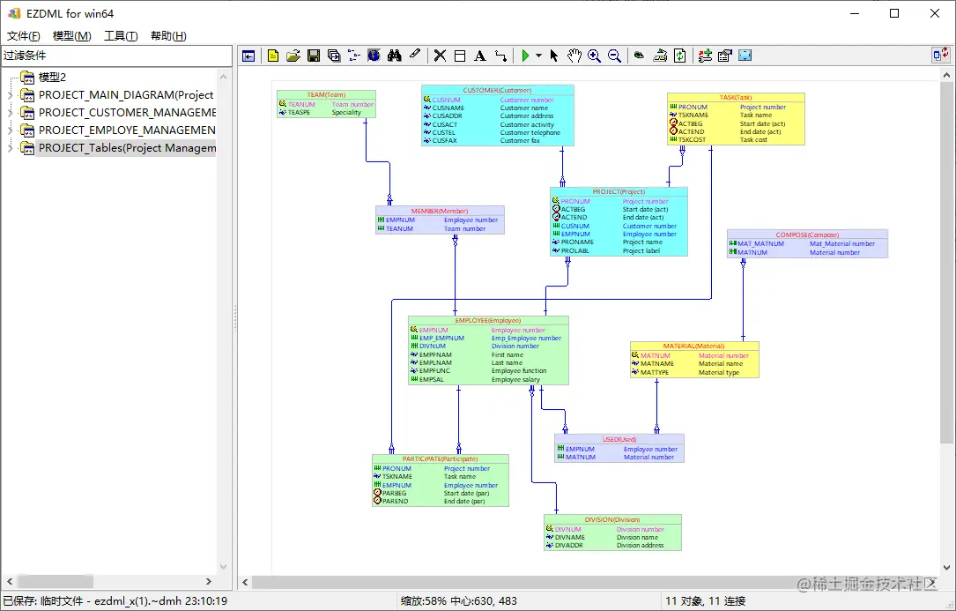Screen dimensions: 956x611
Task: Open the dropdown next to run arrow
Action: point(539,56)
